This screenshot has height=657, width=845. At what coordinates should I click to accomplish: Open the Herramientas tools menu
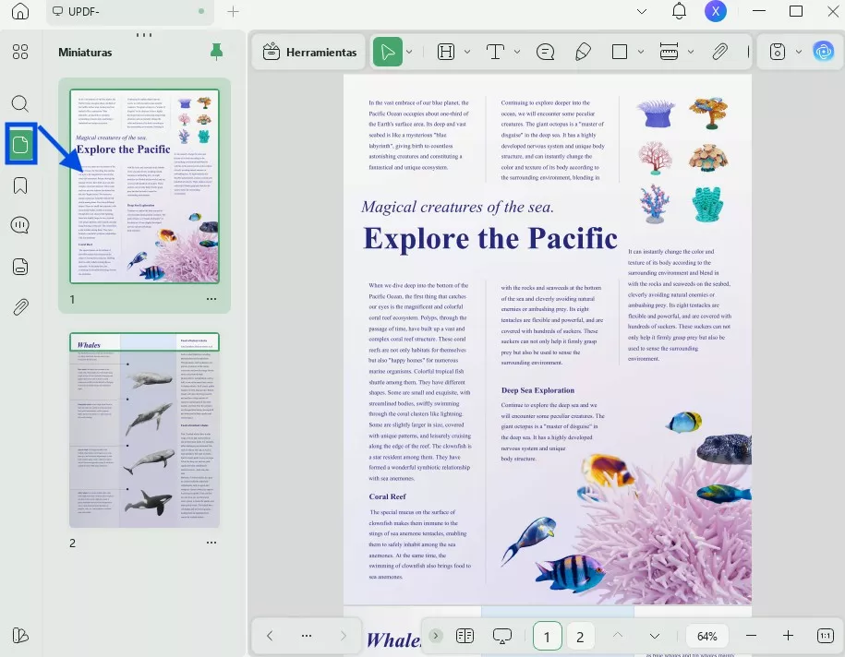pos(309,53)
